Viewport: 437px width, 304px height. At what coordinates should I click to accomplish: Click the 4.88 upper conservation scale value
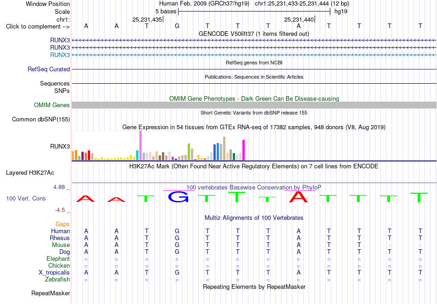(x=59, y=187)
